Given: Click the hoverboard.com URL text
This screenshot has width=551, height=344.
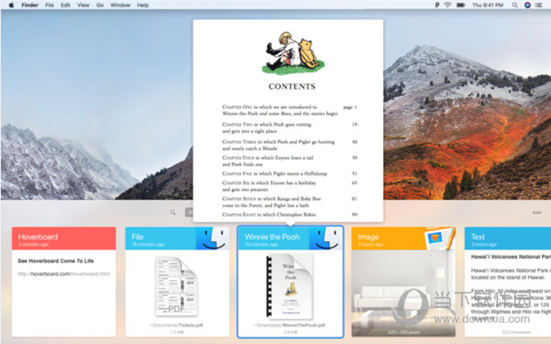Looking at the screenshot, I should click(63, 273).
